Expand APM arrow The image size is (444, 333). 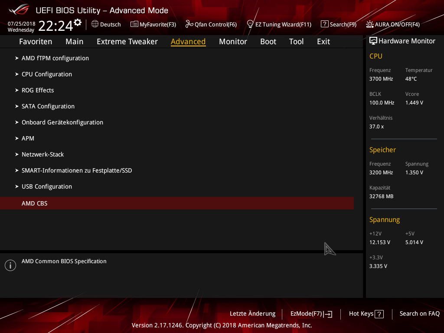point(17,138)
